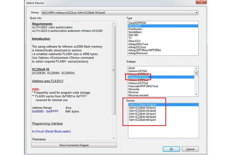The width and height of the screenshot is (232, 155).
Task: Choose Freescale/NXP (MAC7xxx) subtype
Action: [x=161, y=86]
